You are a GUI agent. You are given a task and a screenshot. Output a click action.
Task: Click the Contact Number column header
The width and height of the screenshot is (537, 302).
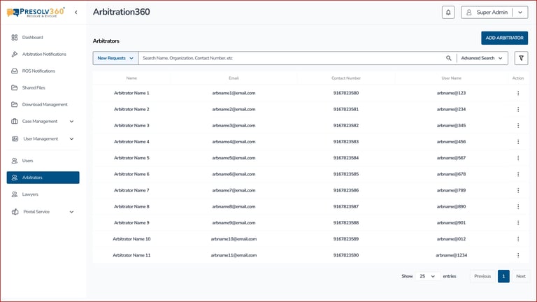click(346, 78)
